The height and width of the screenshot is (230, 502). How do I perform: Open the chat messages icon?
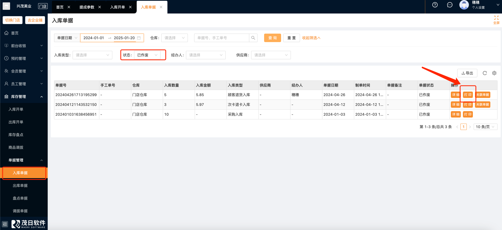pyautogui.click(x=450, y=5)
